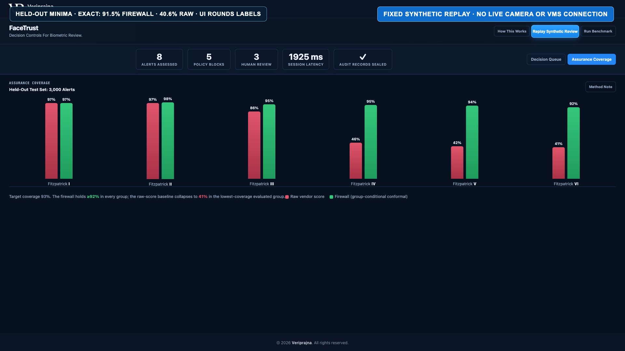This screenshot has height=351, width=625.
Task: Click the Fitzpatrick IV axis label
Action: [363, 184]
